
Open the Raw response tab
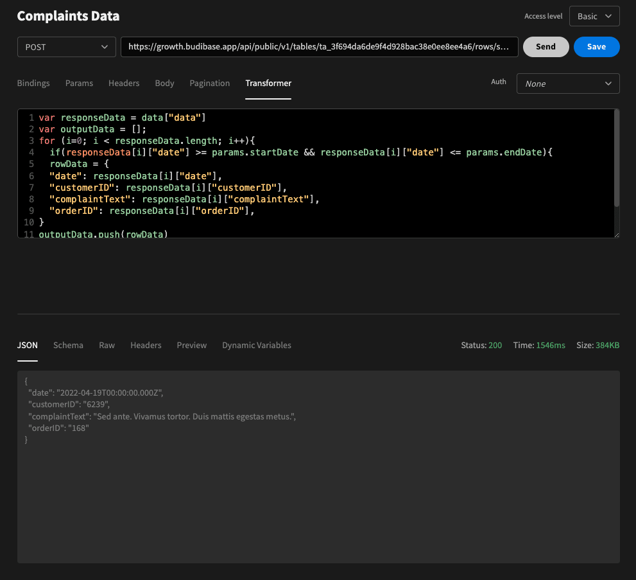click(x=107, y=346)
